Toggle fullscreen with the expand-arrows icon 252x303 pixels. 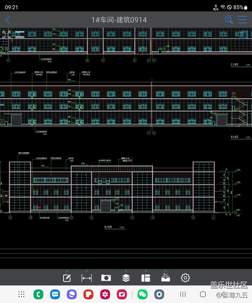[x=6, y=34]
